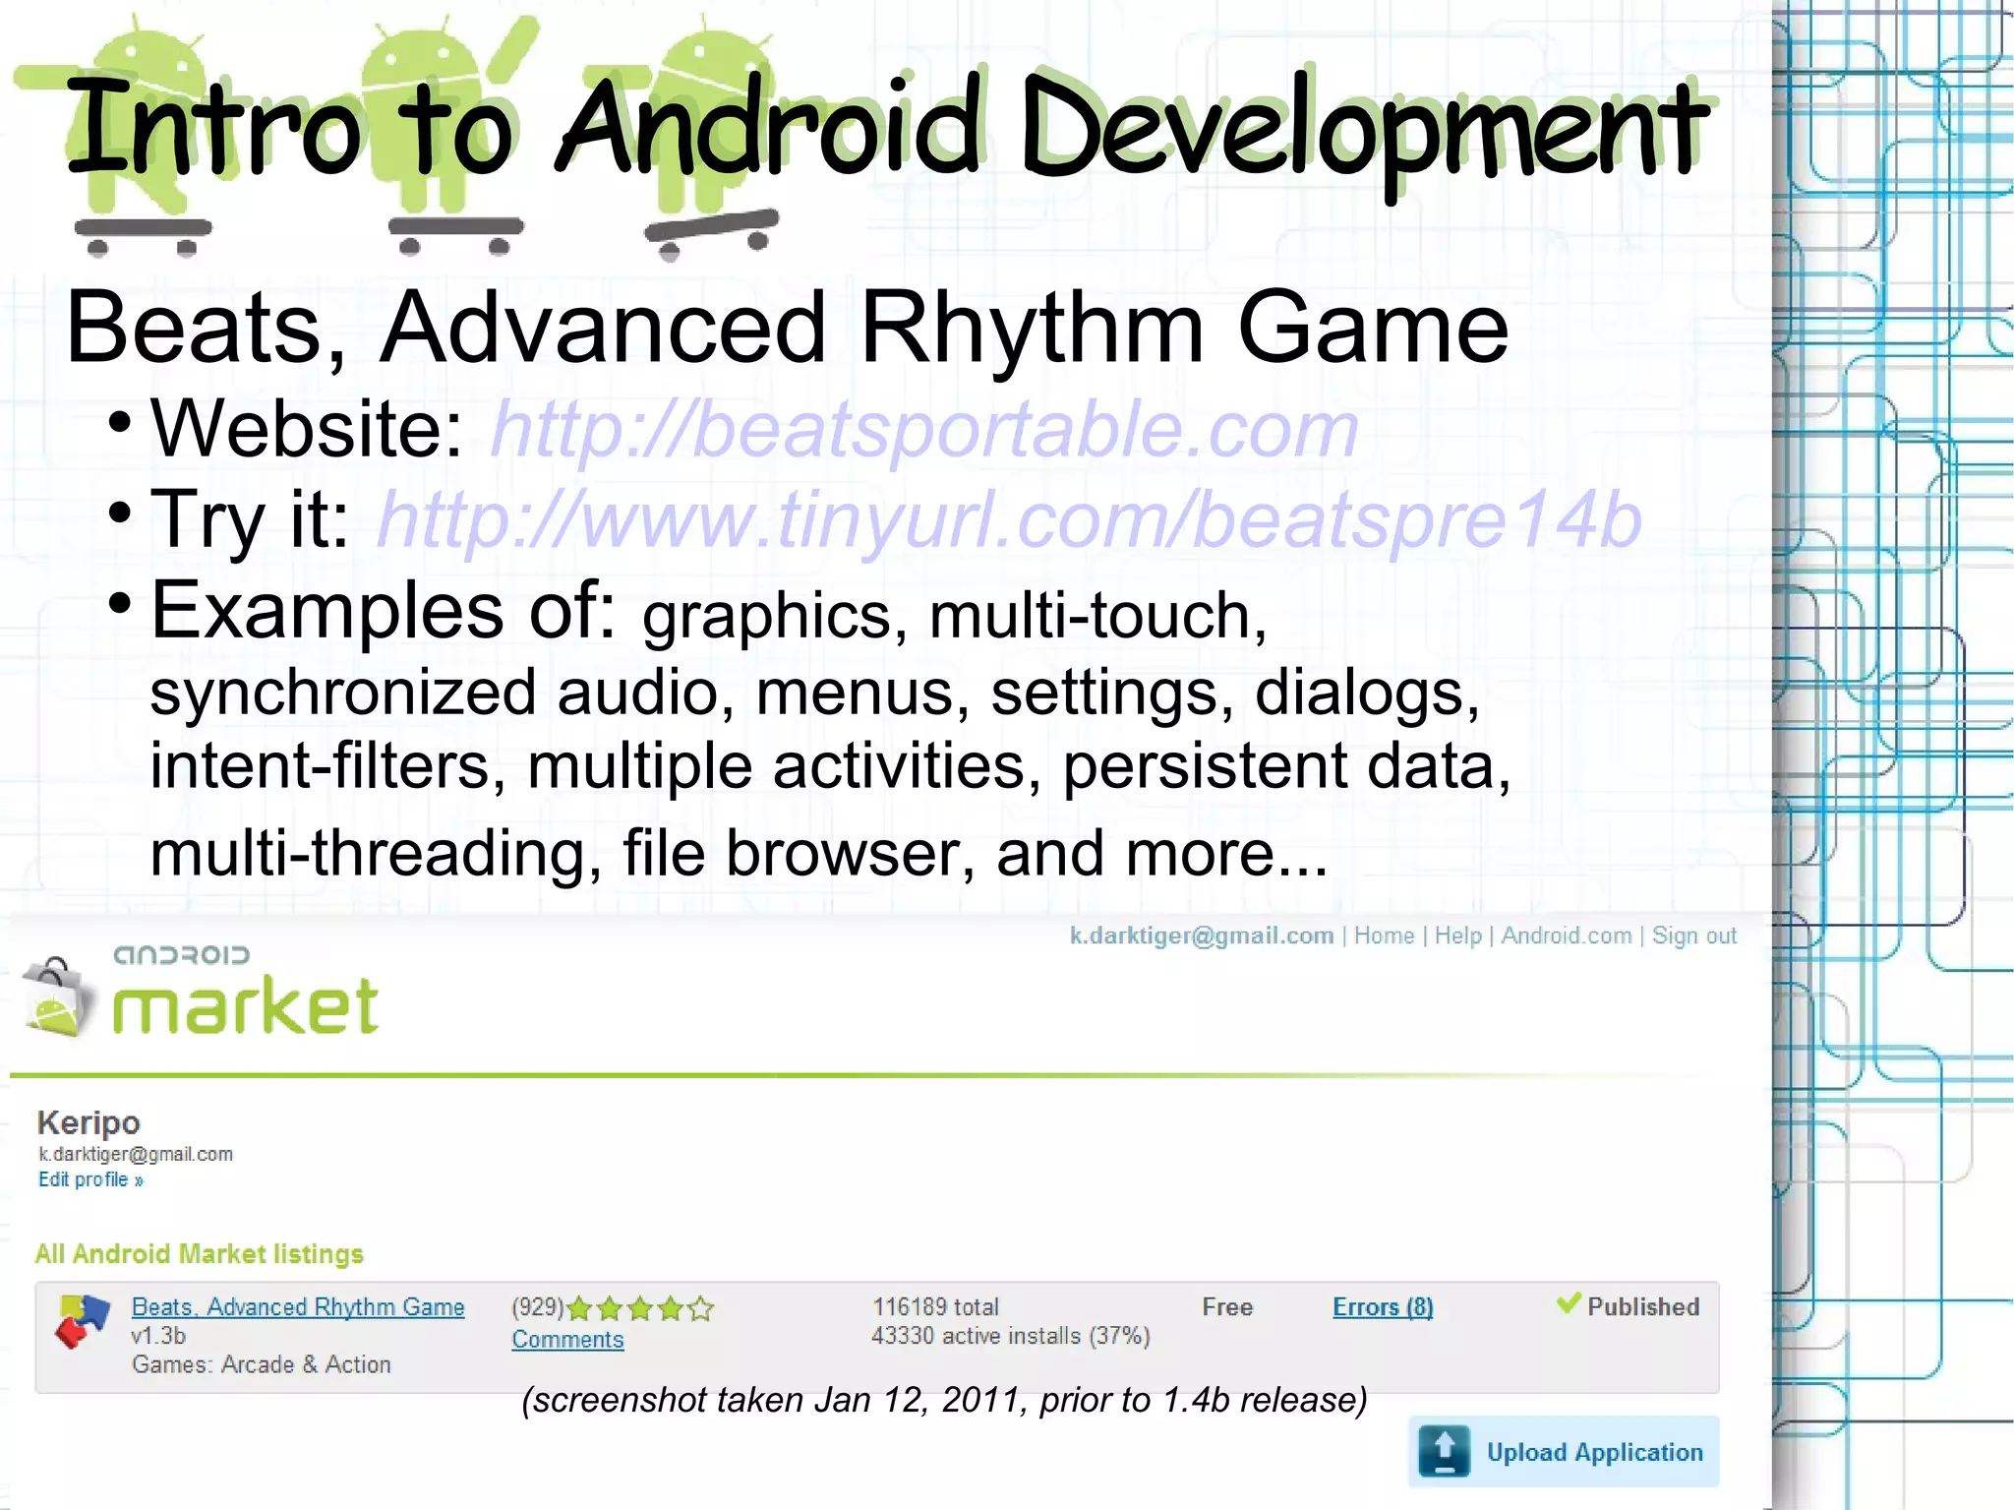Click the 43330 active installs (37%) text
The height and width of the screenshot is (1510, 2014).
click(x=1011, y=1336)
